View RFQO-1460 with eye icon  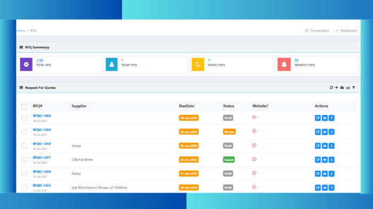point(325,118)
